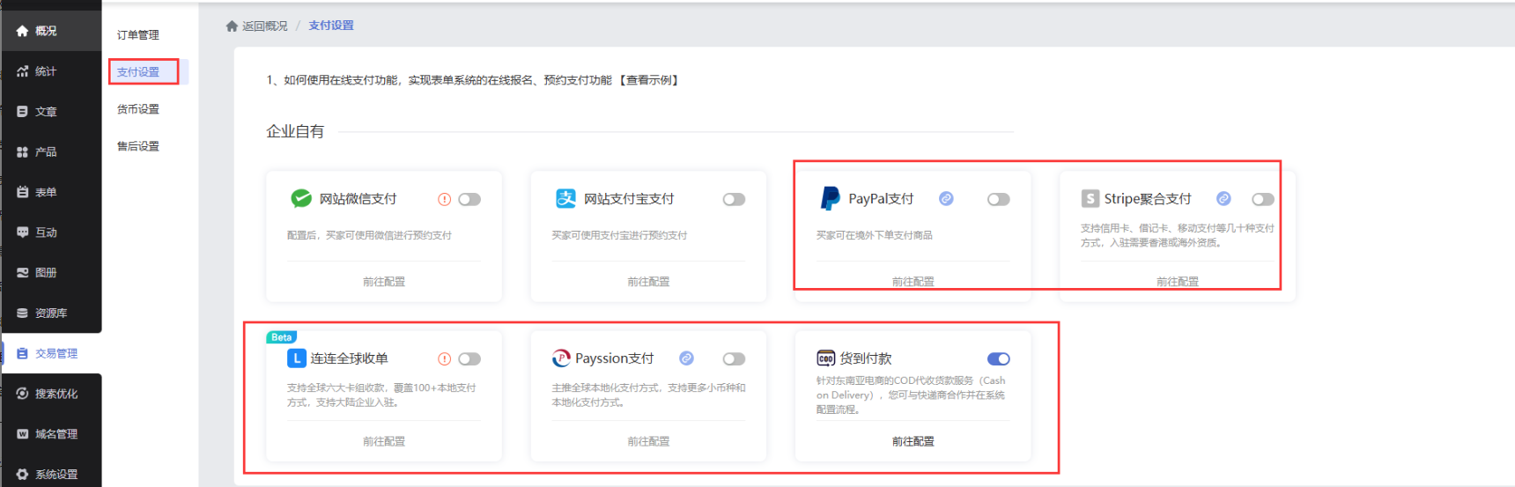
Task: Open 货币设置 in the submenu
Action: tap(138, 109)
